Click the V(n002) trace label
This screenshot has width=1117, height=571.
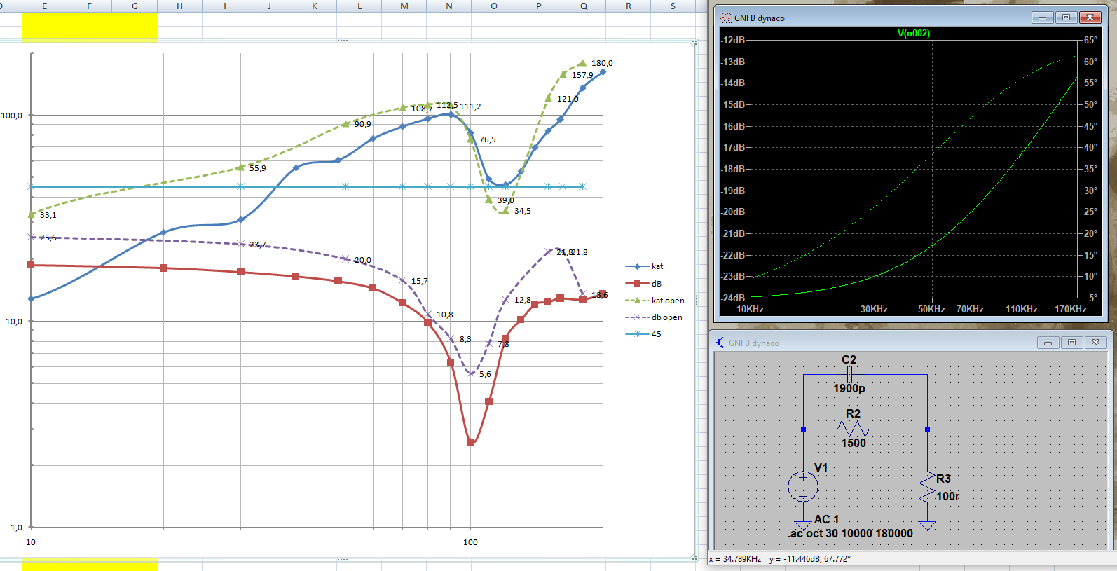click(913, 33)
